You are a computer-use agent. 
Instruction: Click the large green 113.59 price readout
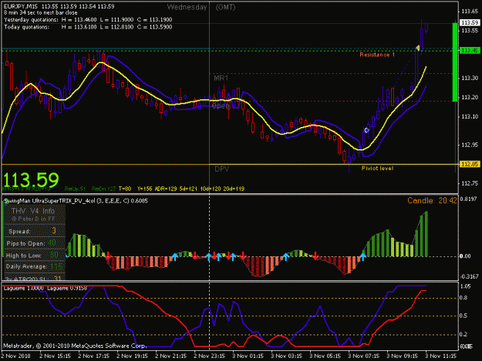[31, 180]
